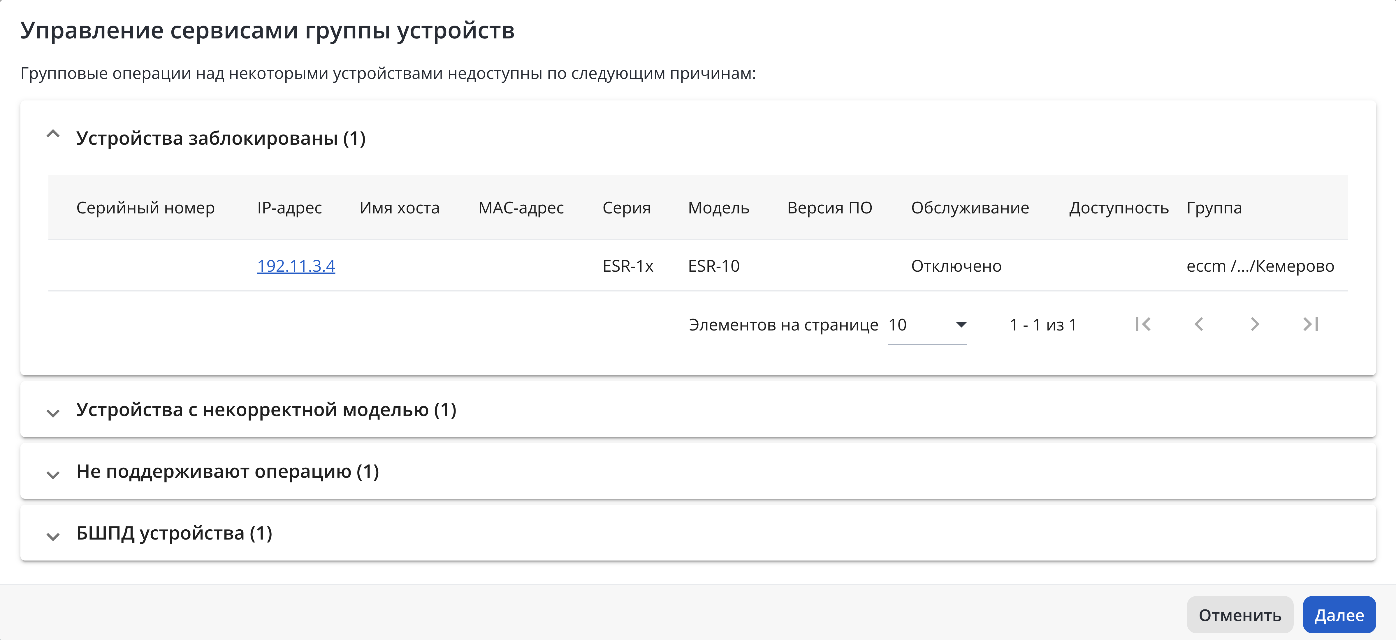The height and width of the screenshot is (640, 1396).
Task: Jump to last page icon
Action: pyautogui.click(x=1310, y=324)
